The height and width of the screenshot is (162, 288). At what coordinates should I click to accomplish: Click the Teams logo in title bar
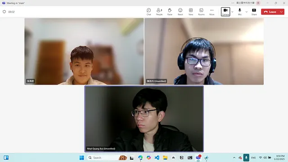click(4, 3)
